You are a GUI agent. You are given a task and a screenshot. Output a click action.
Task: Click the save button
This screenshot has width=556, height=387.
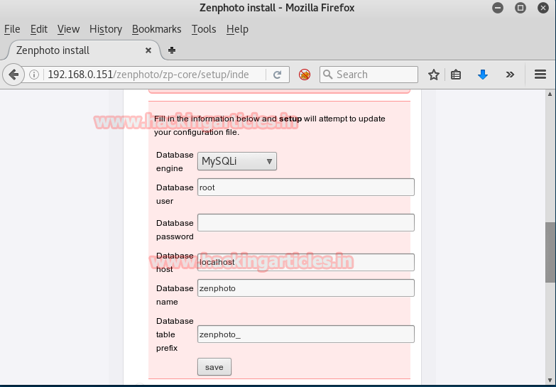[214, 367]
